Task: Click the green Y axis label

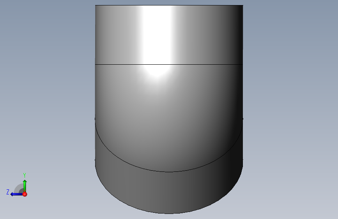Action: (x=25, y=175)
